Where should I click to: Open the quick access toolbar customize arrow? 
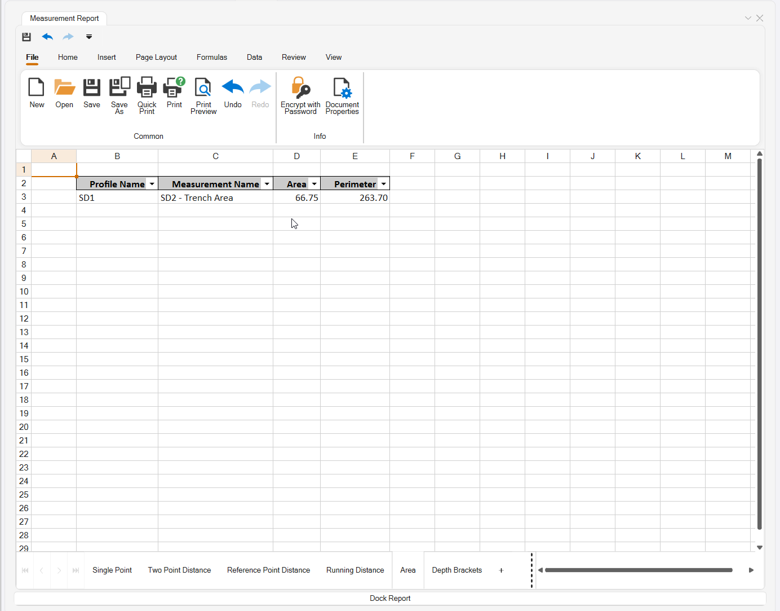[x=89, y=37]
